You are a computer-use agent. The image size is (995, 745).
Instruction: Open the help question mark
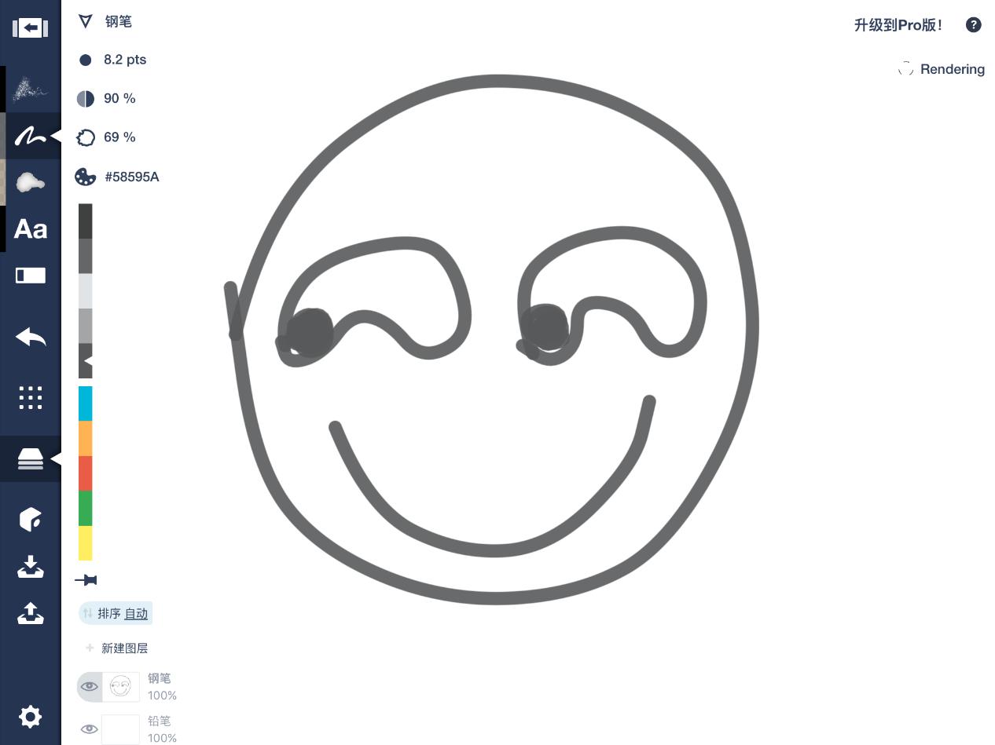pos(973,25)
